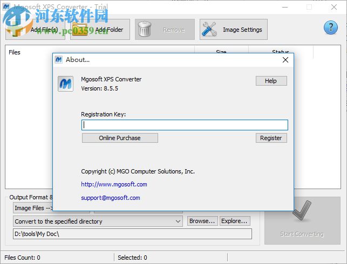Click the Online Purchase button
The width and height of the screenshot is (347, 264).
pyautogui.click(x=120, y=138)
